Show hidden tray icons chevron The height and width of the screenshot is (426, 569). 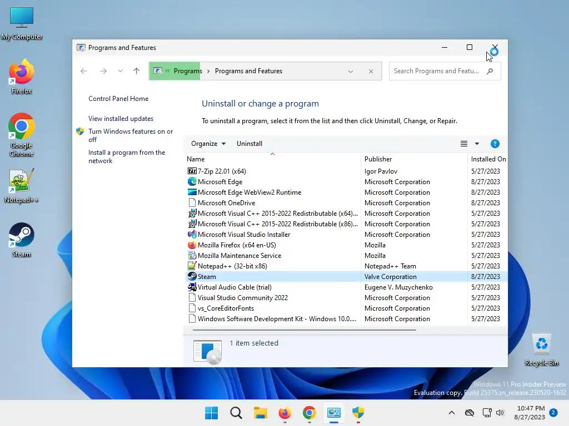[x=451, y=413]
